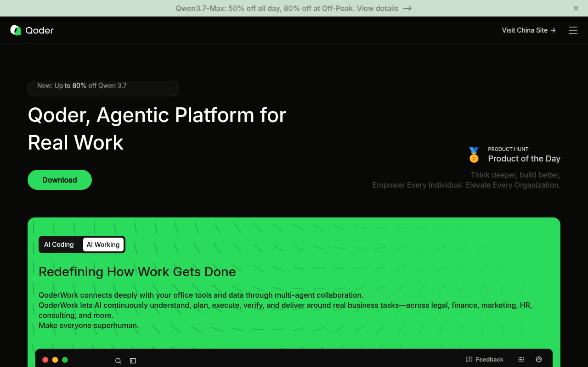Click the grid apps icon in preview

521,360
